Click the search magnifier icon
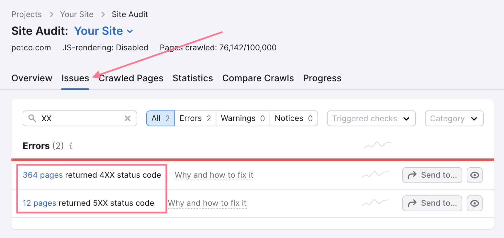 [x=32, y=118]
